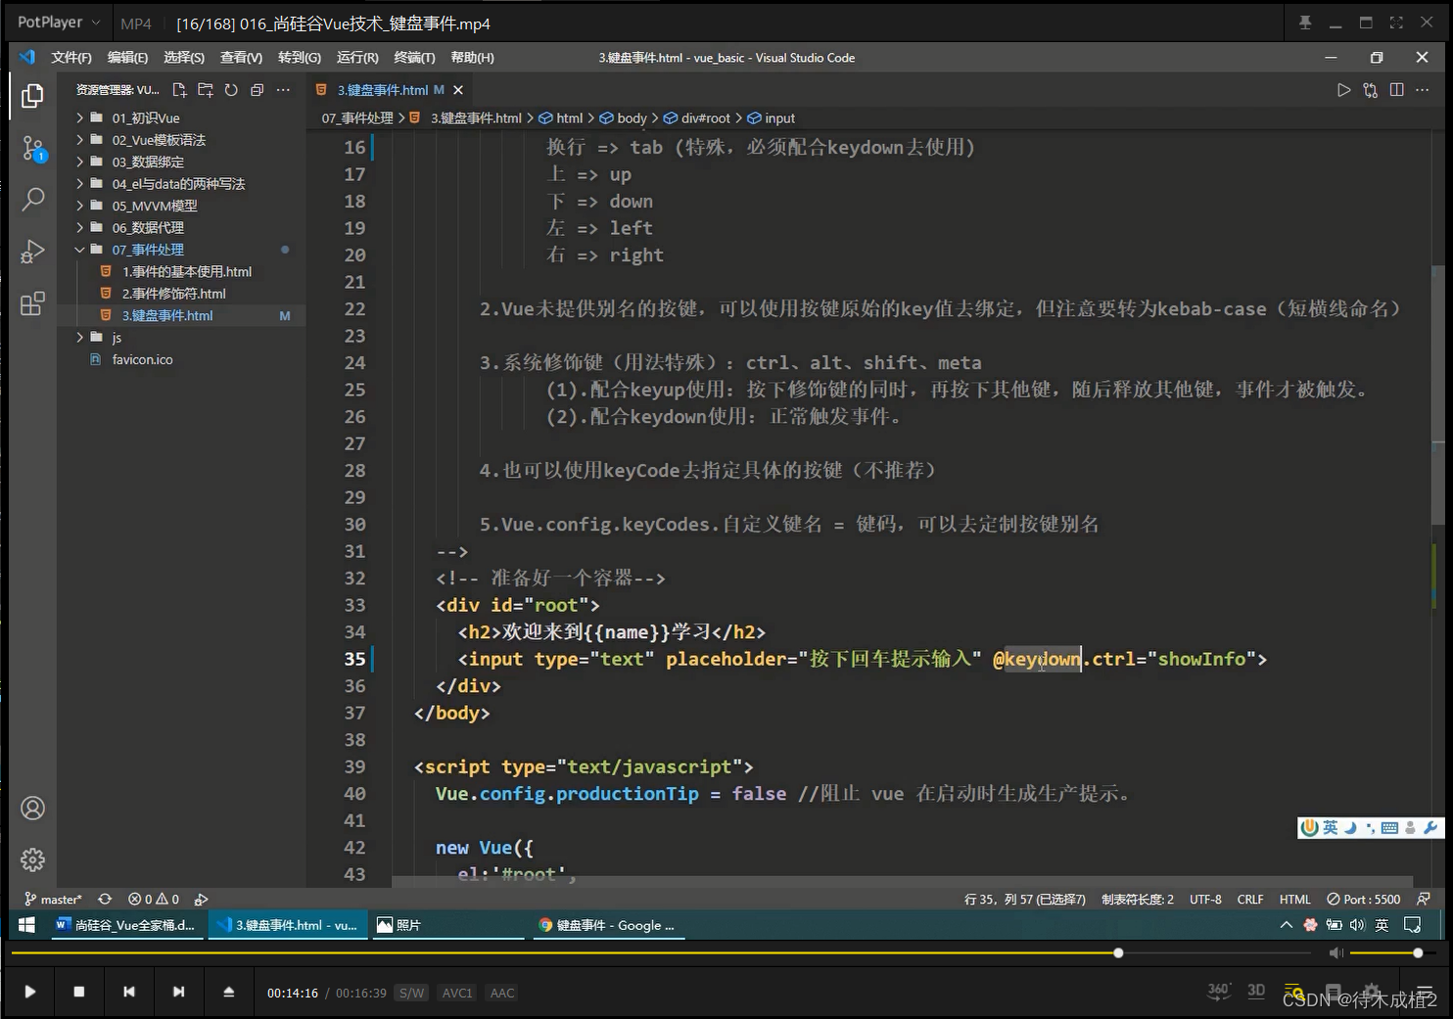Open the Accounts menu icon
The width and height of the screenshot is (1453, 1019).
point(32,809)
